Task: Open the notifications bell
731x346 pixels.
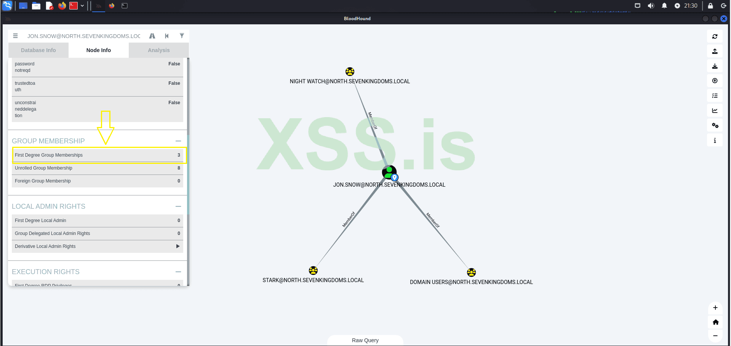Action: 664,6
